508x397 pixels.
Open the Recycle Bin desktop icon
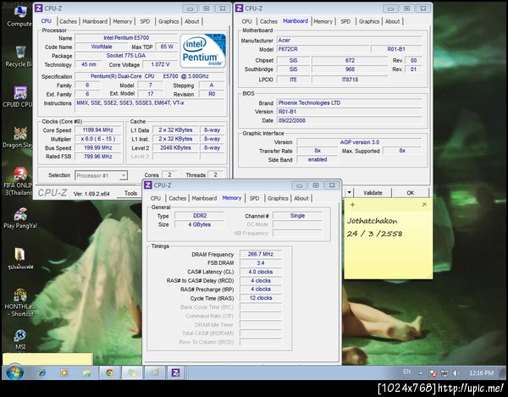click(19, 56)
